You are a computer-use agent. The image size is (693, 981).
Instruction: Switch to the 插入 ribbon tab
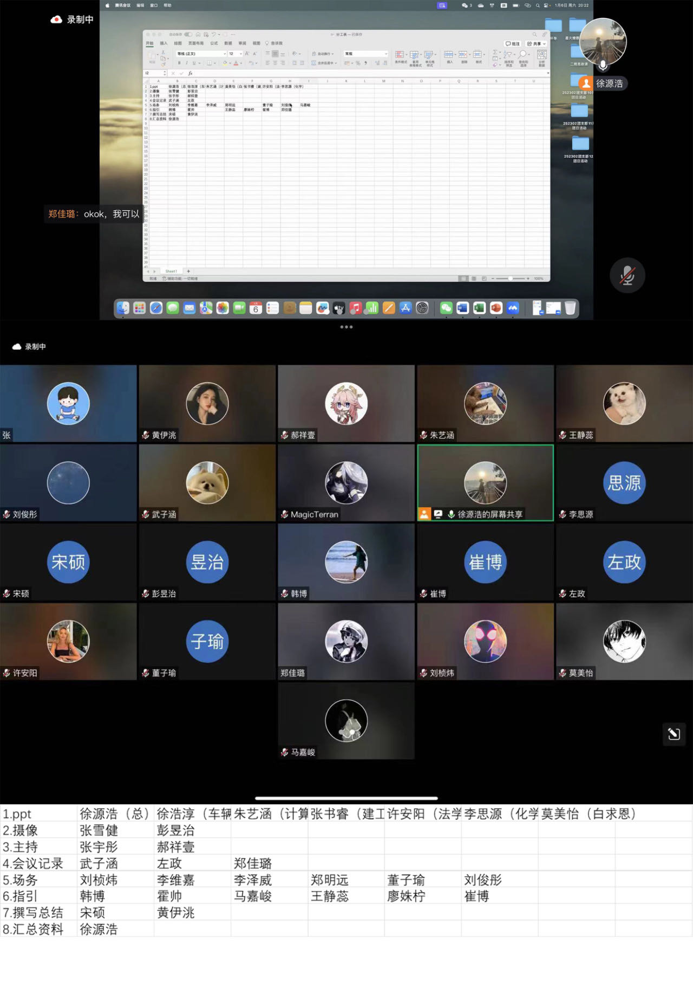164,43
